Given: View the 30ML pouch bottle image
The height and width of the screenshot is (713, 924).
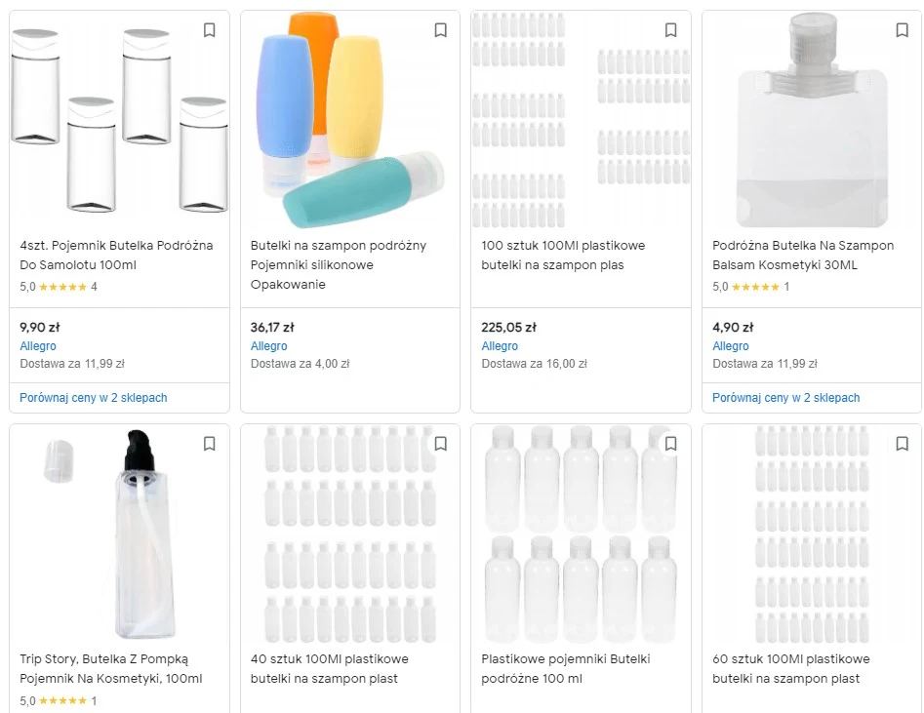Looking at the screenshot, I should click(x=811, y=122).
